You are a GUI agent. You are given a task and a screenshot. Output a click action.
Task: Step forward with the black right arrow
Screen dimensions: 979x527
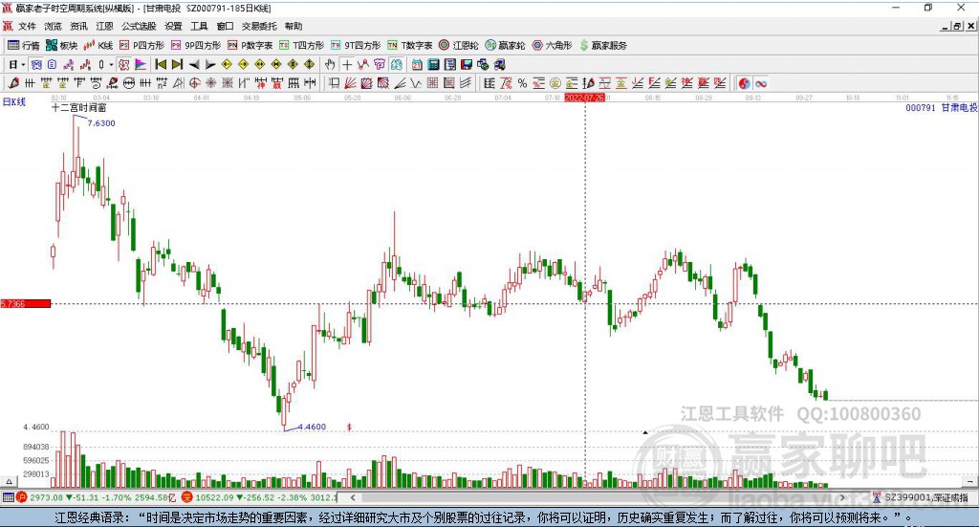(210, 64)
